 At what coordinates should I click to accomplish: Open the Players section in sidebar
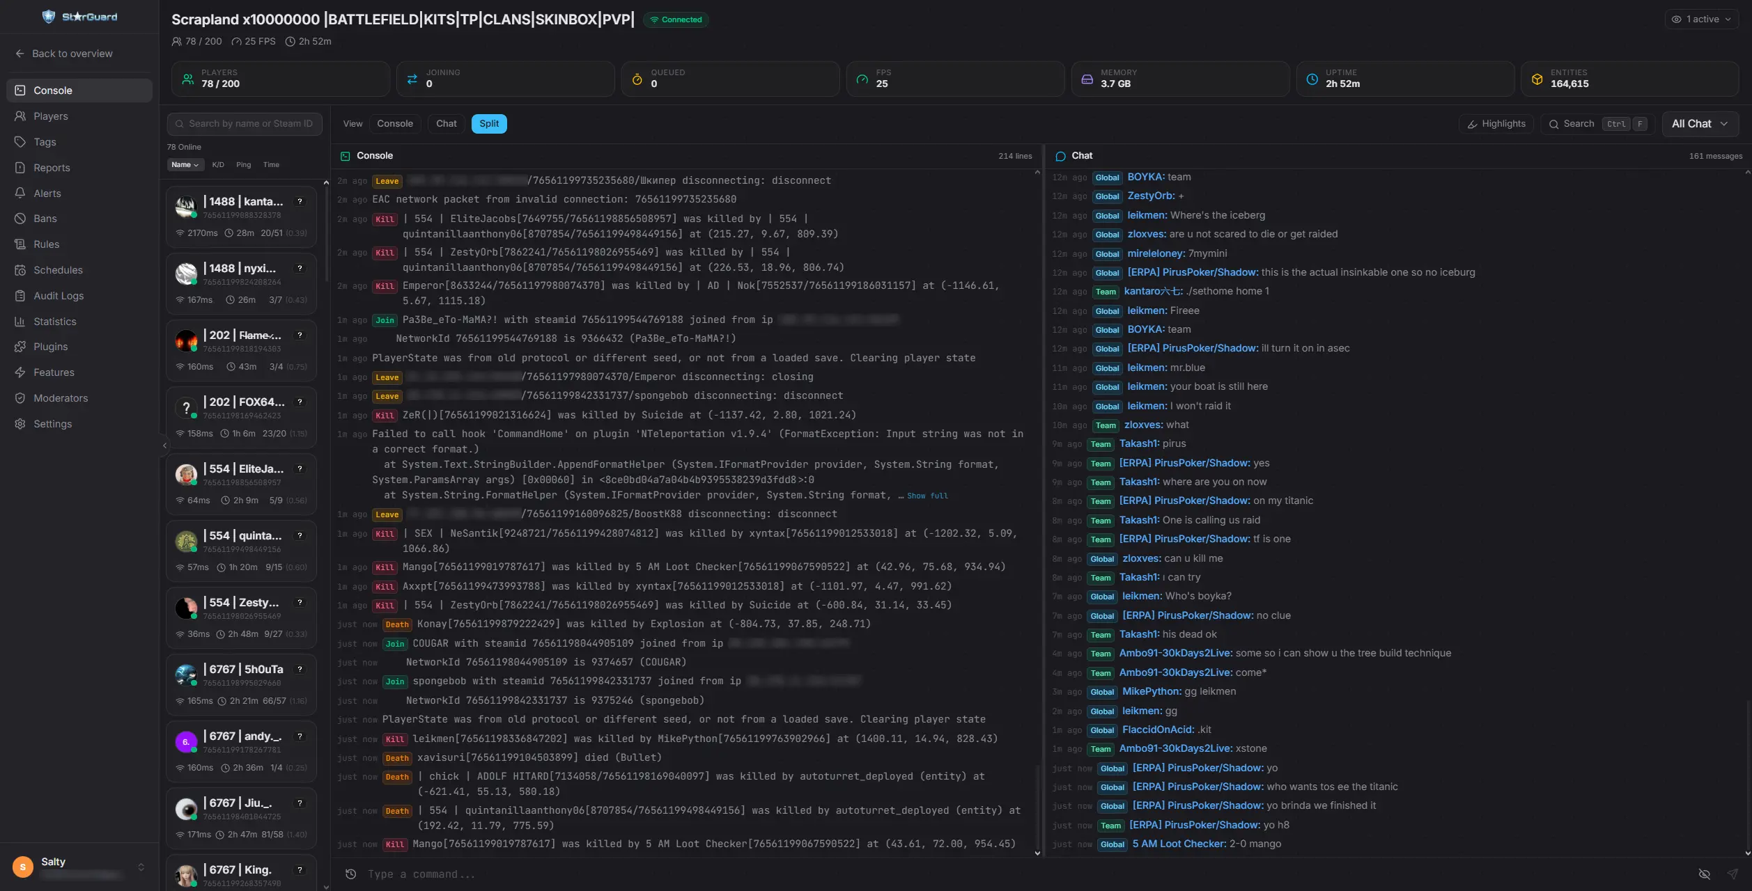(x=52, y=116)
